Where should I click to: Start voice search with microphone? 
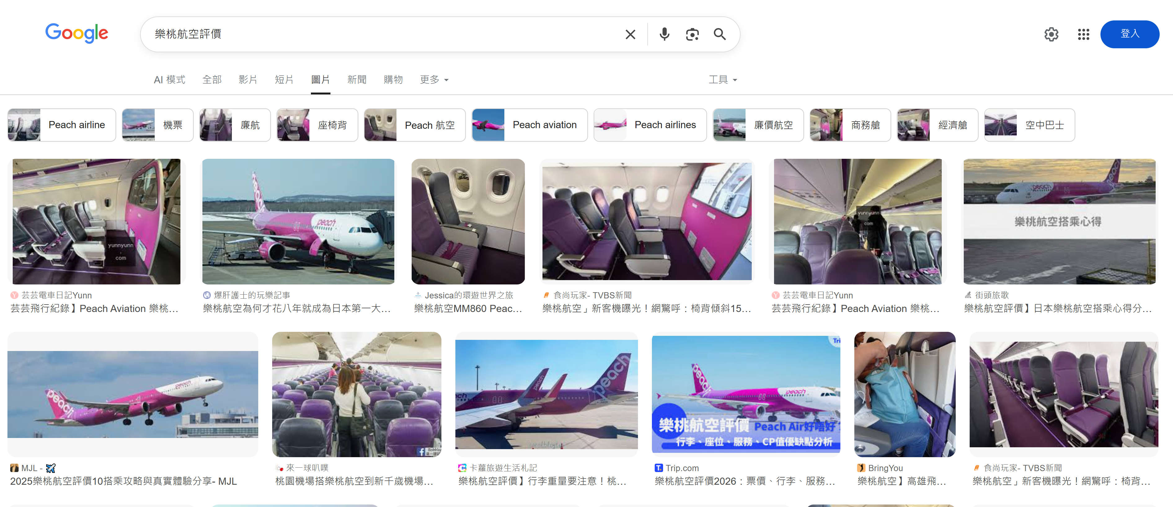pyautogui.click(x=664, y=35)
